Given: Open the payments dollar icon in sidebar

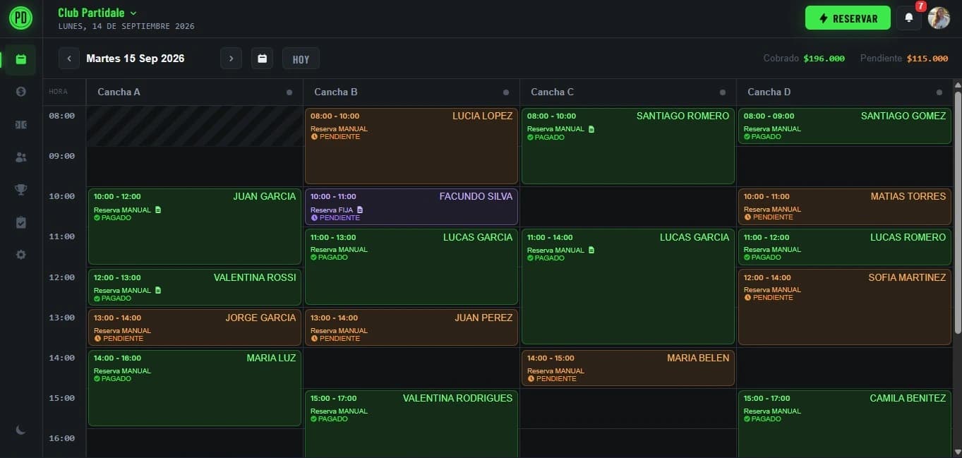Looking at the screenshot, I should coord(20,92).
